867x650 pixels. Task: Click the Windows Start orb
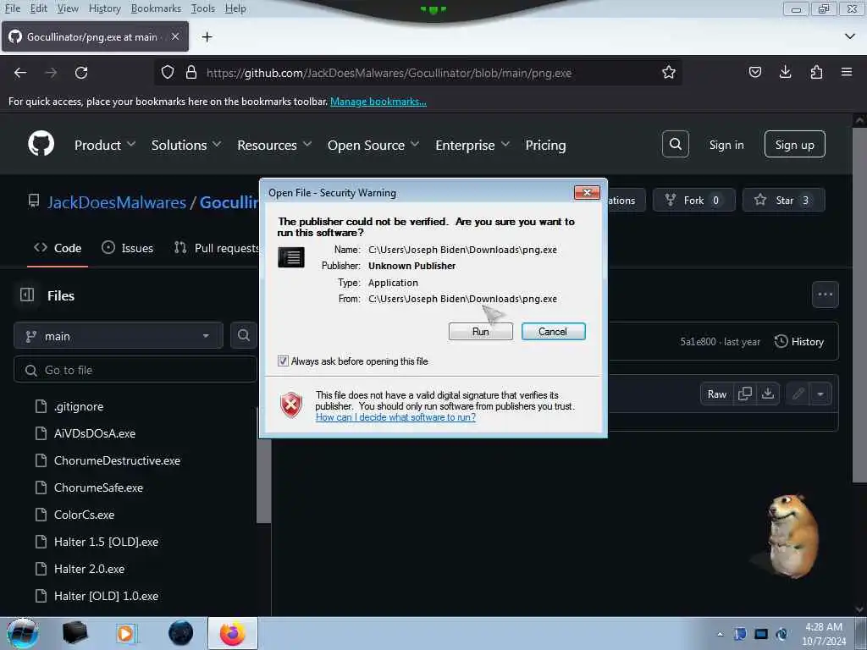pyautogui.click(x=23, y=633)
